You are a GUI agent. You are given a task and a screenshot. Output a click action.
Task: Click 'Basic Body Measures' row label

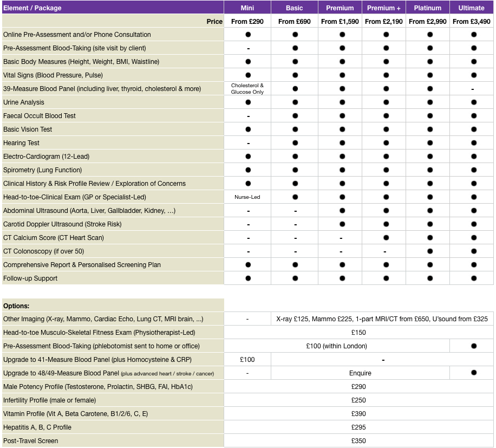(x=81, y=62)
